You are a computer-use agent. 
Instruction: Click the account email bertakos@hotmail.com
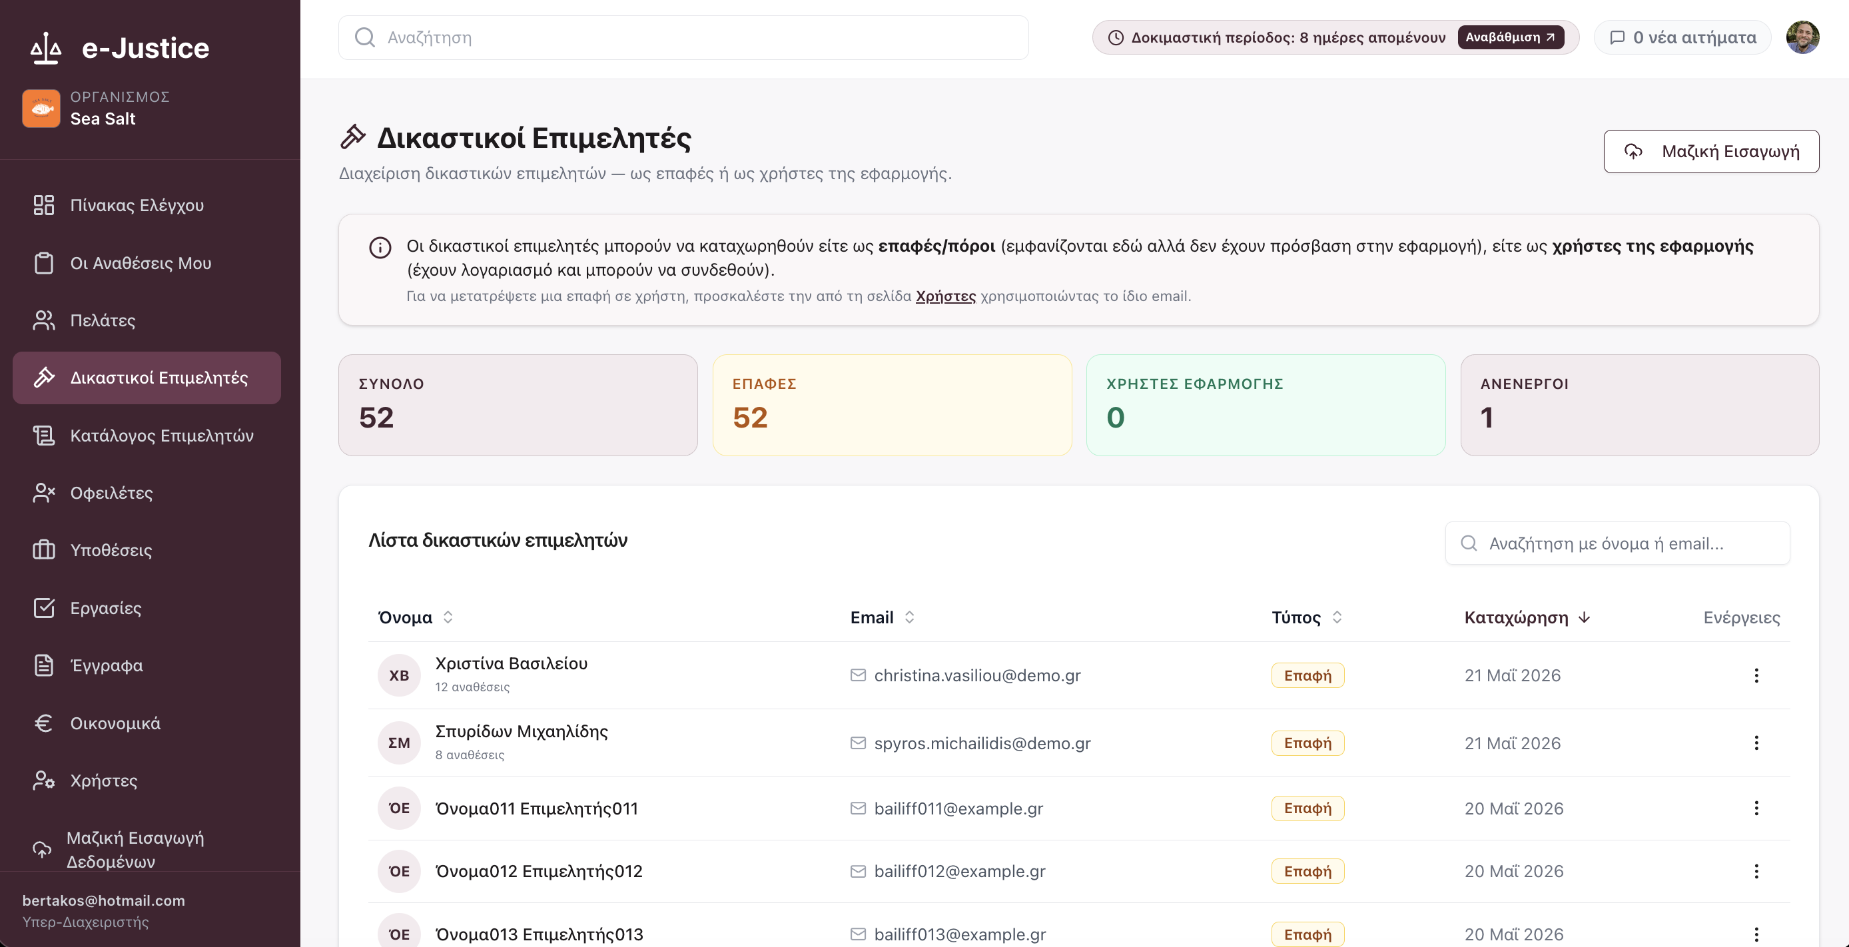point(103,900)
